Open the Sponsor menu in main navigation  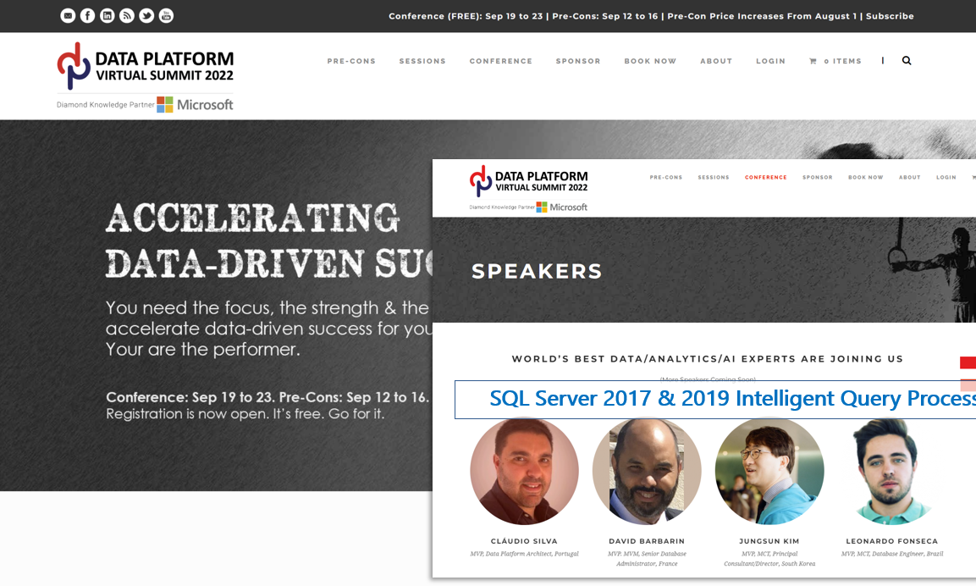(x=578, y=61)
